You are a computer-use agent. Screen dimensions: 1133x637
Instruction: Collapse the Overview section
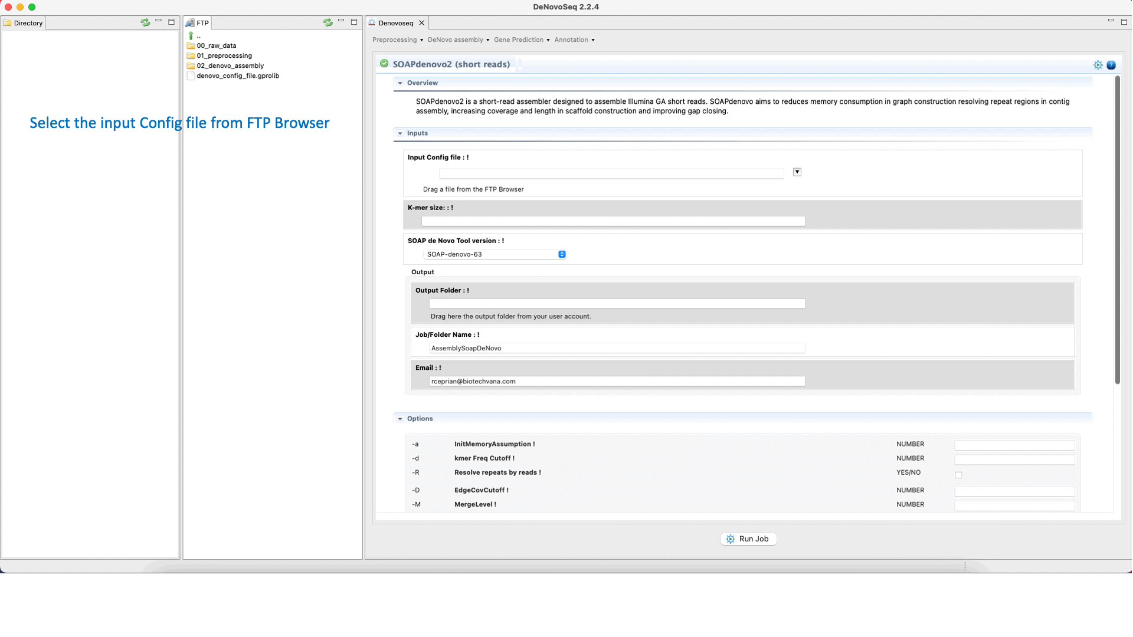(x=400, y=83)
